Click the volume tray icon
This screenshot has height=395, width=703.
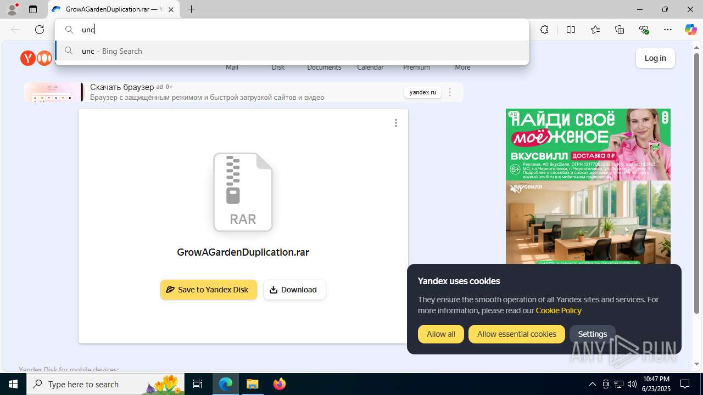pos(632,384)
